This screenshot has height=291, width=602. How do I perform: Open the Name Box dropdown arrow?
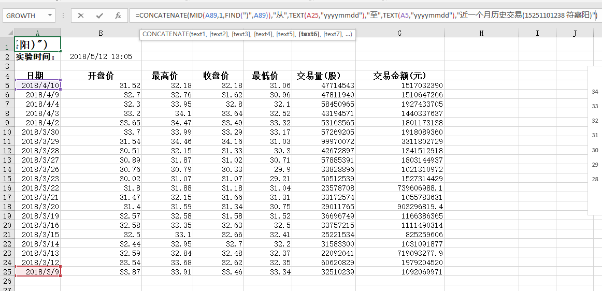coord(50,16)
